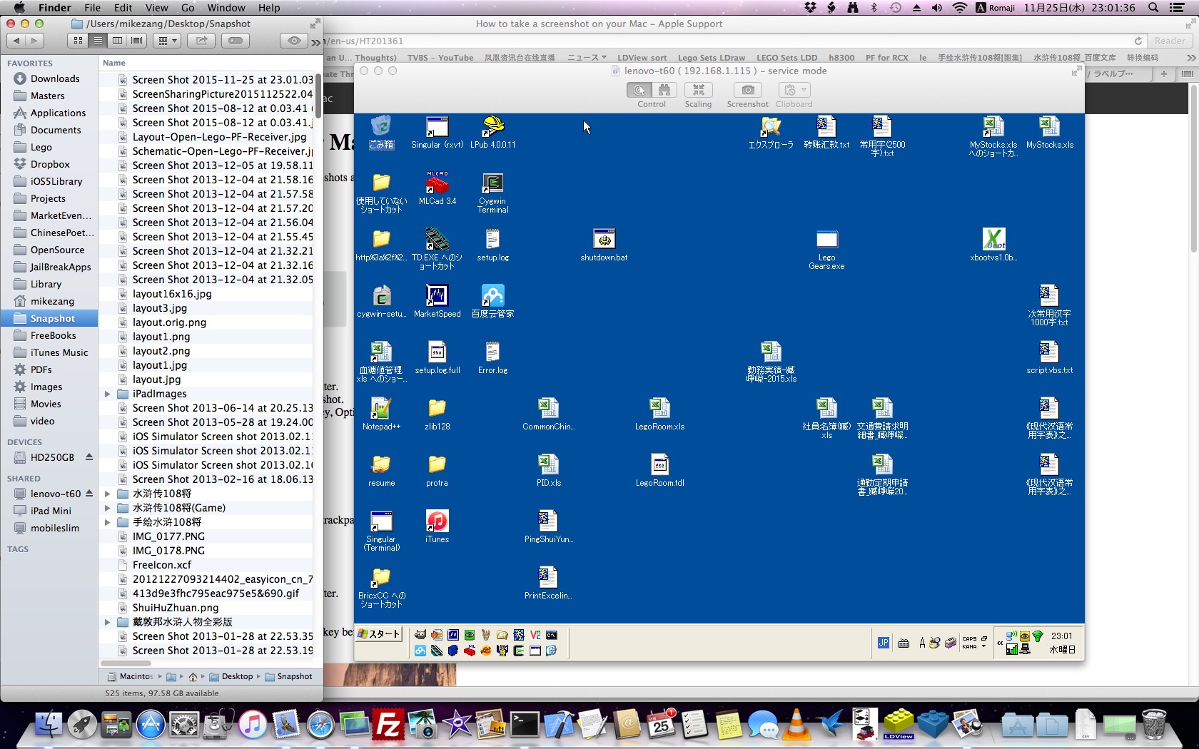Screen dimensions: 1199x749
Task: Expand the iPadImages folder
Action: tap(107, 394)
